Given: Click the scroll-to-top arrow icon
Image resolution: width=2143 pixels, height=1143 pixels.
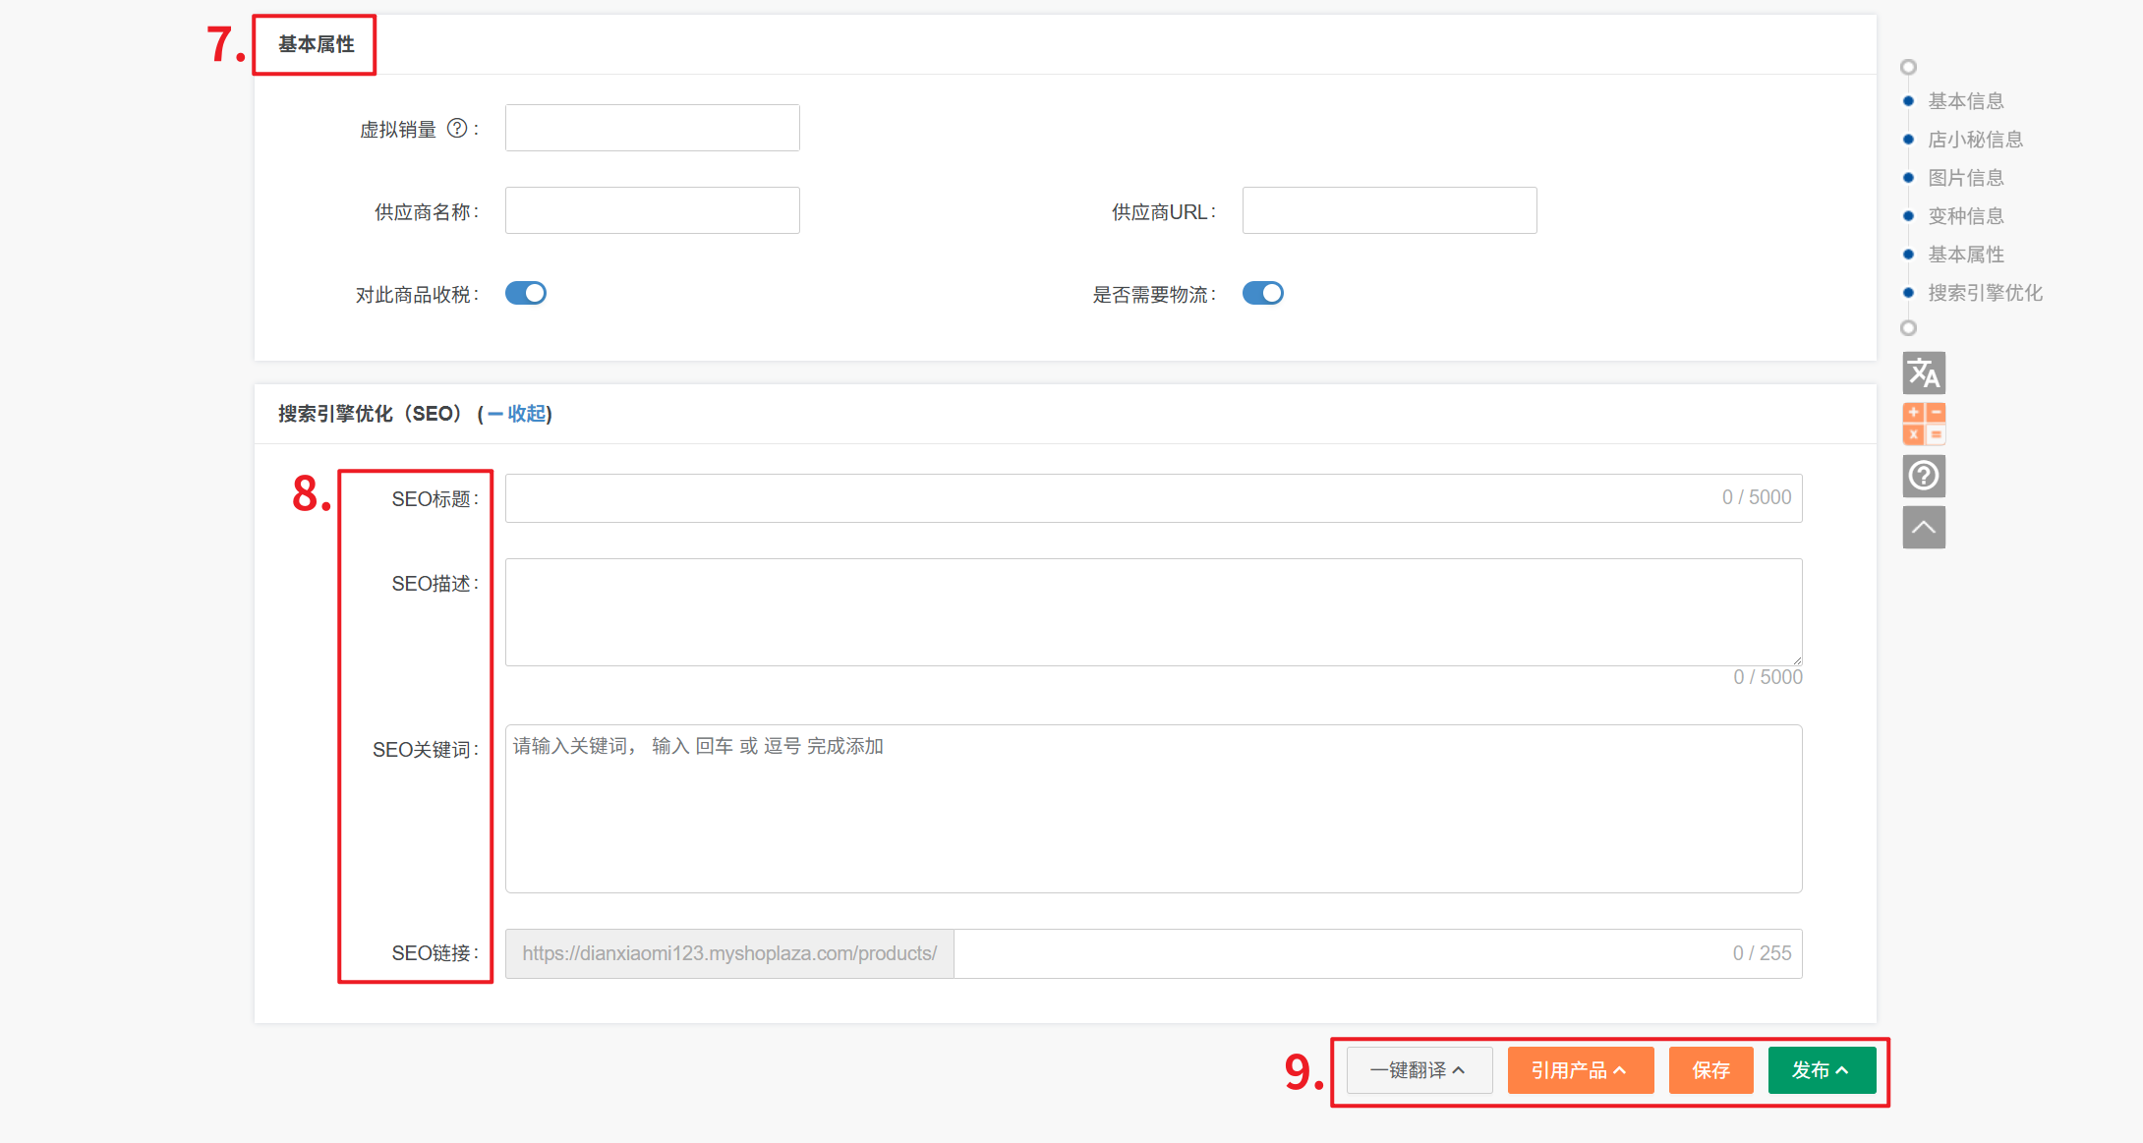Looking at the screenshot, I should click(x=1924, y=528).
